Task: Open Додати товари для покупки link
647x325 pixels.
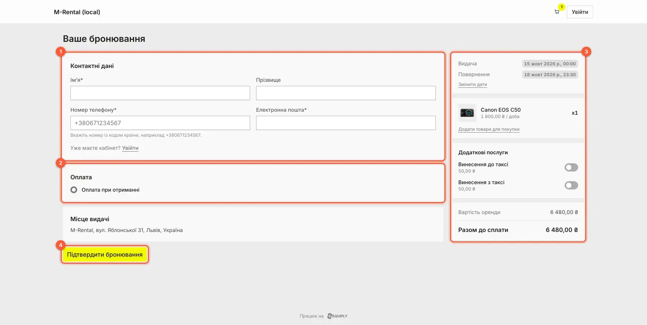Action: (489, 129)
